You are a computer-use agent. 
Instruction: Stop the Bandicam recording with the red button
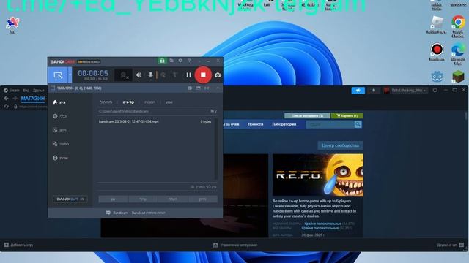(203, 75)
